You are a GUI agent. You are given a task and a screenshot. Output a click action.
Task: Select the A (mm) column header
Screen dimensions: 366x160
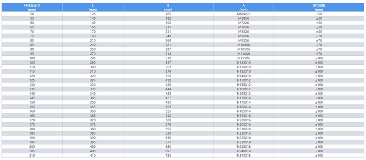coord(243,7)
